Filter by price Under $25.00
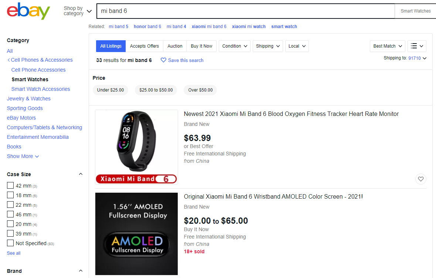 [x=110, y=90]
